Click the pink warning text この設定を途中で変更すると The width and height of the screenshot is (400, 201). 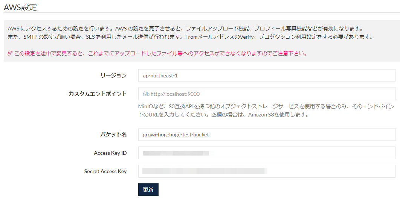[x=161, y=53]
